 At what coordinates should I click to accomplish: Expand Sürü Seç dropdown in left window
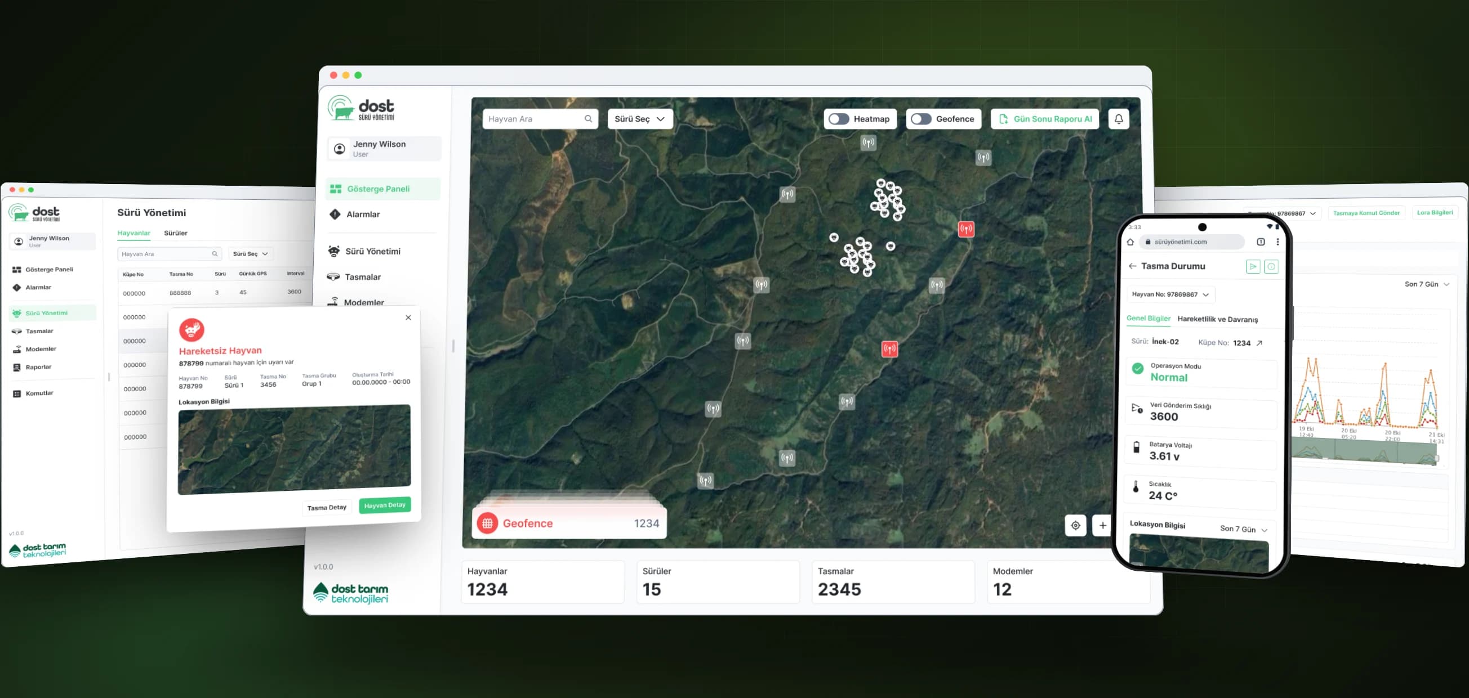[x=250, y=253]
